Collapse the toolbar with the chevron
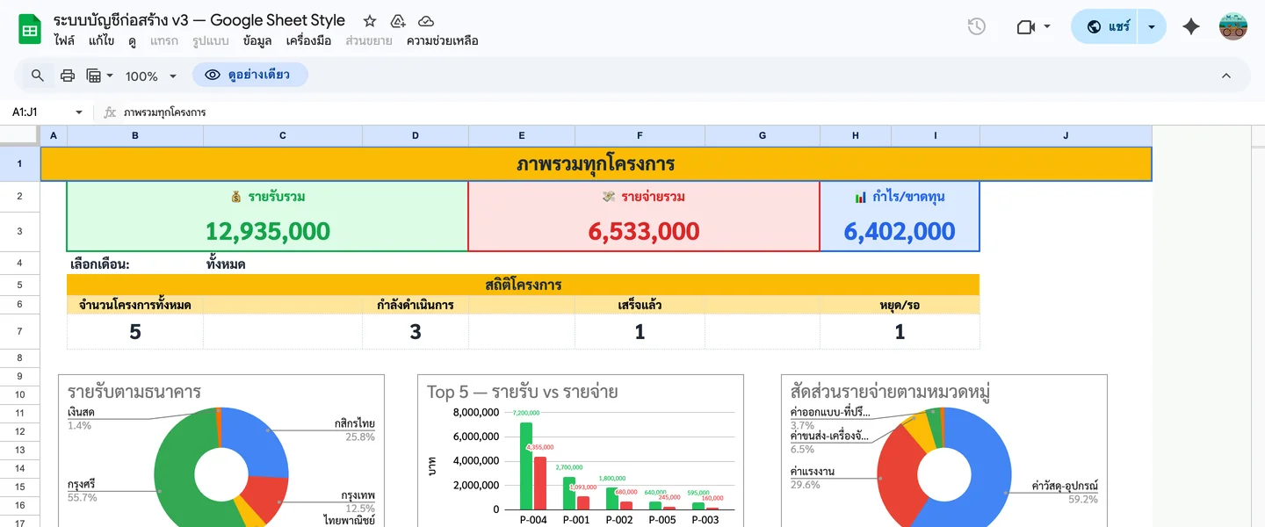Viewport: 1265px width, 527px height. coord(1226,76)
